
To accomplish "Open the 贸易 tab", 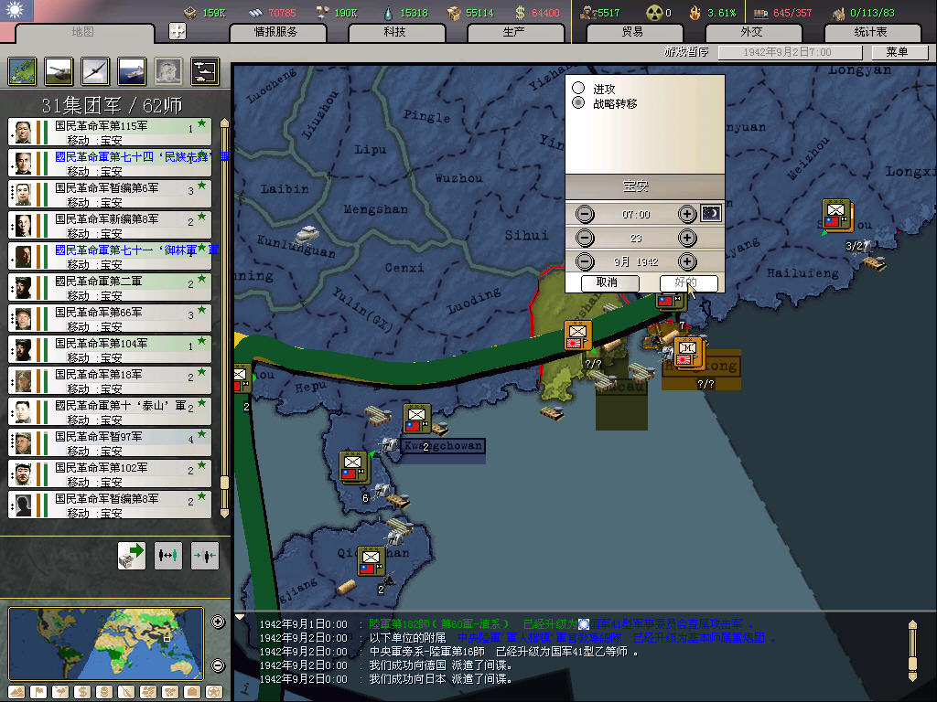I will pos(633,32).
